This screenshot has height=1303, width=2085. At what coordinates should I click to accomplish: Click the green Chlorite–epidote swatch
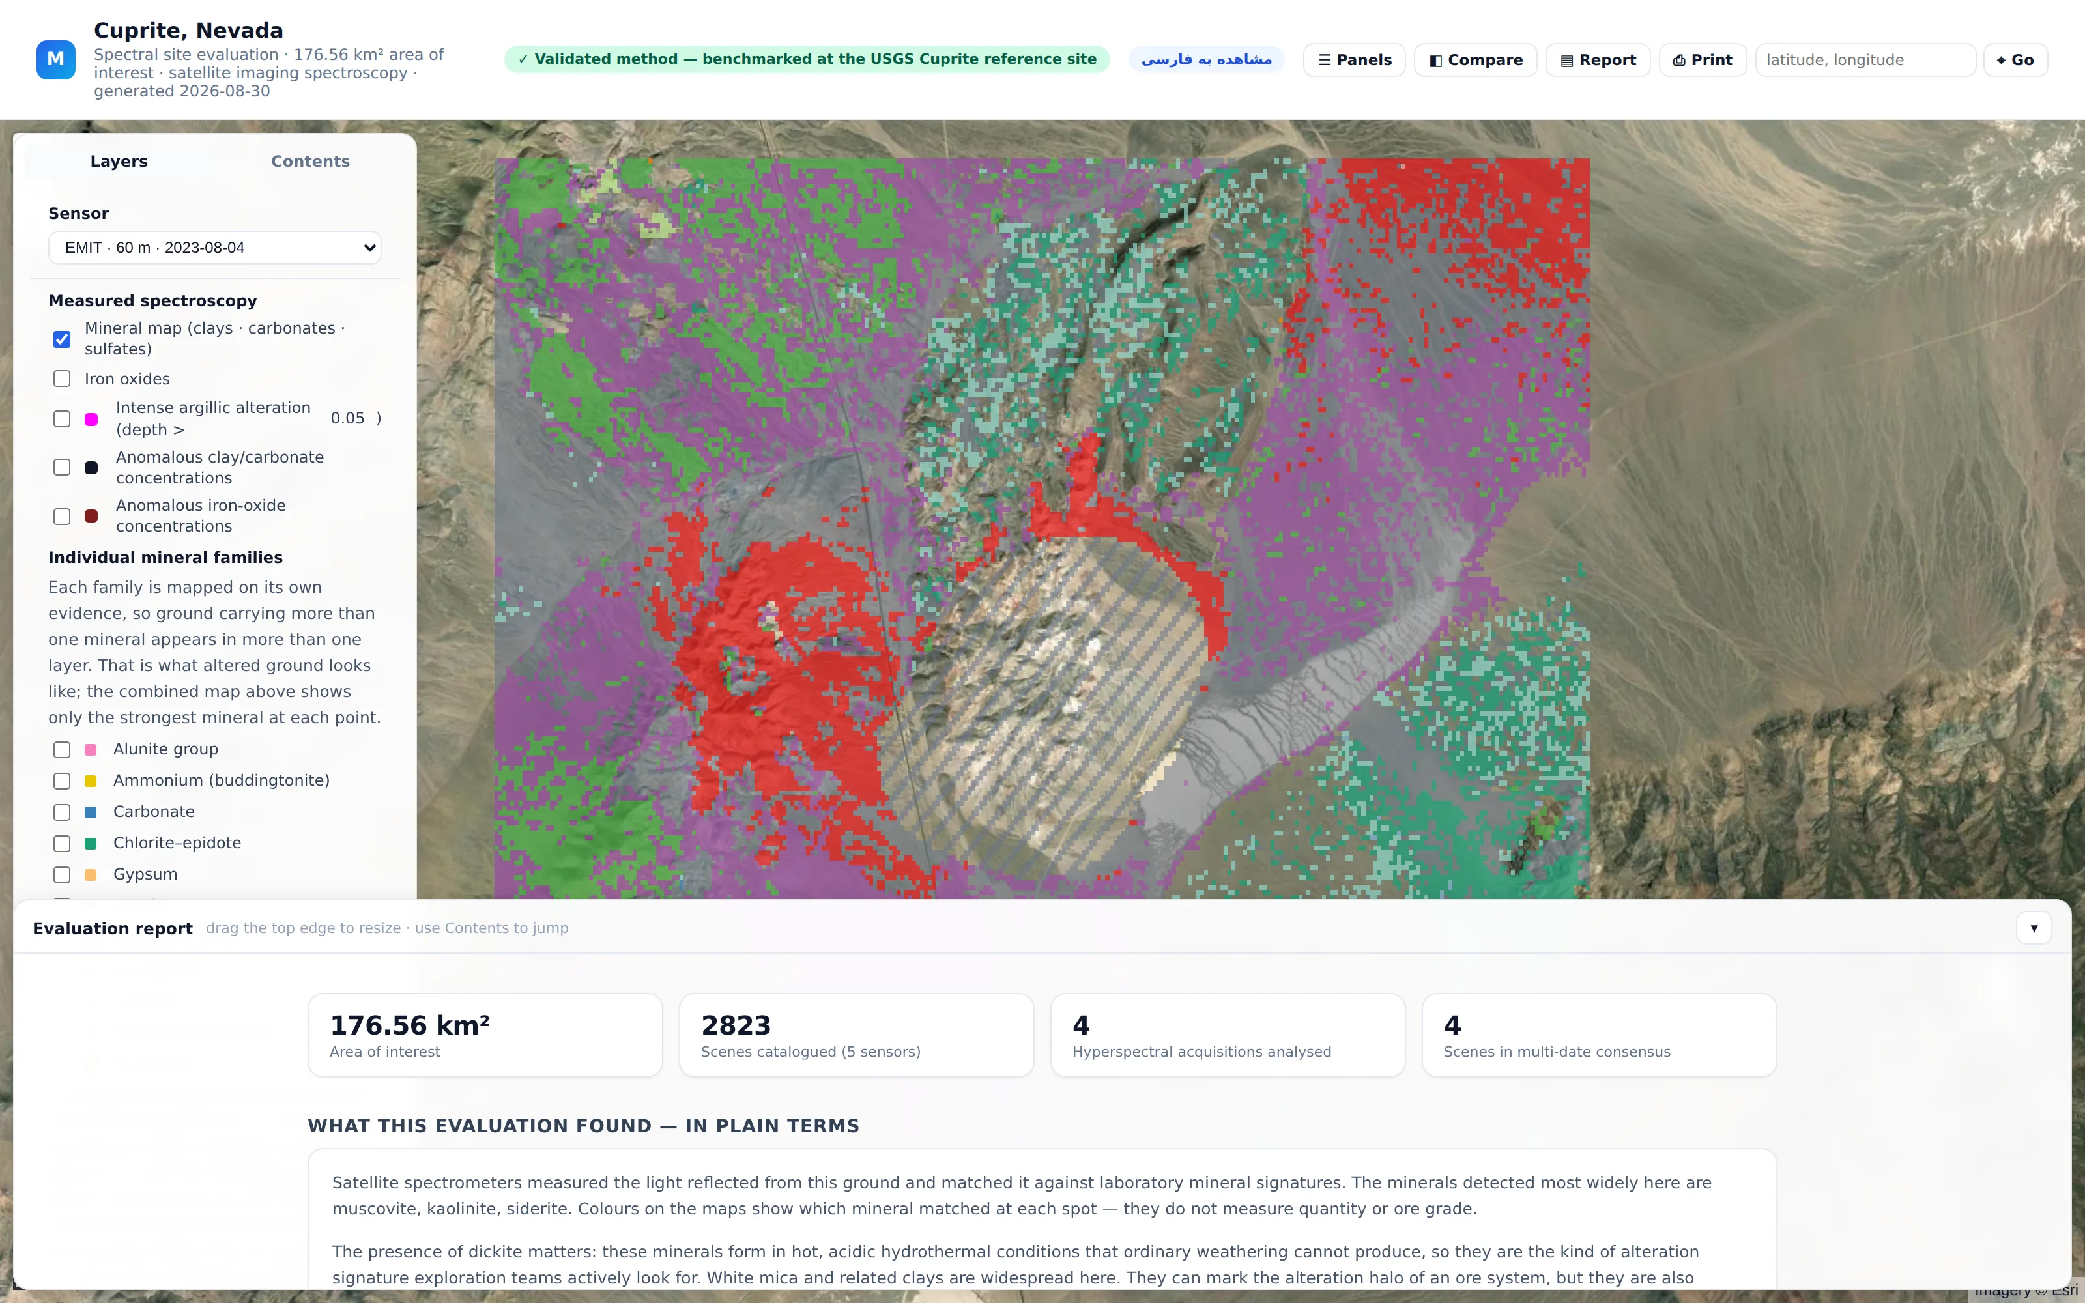91,844
